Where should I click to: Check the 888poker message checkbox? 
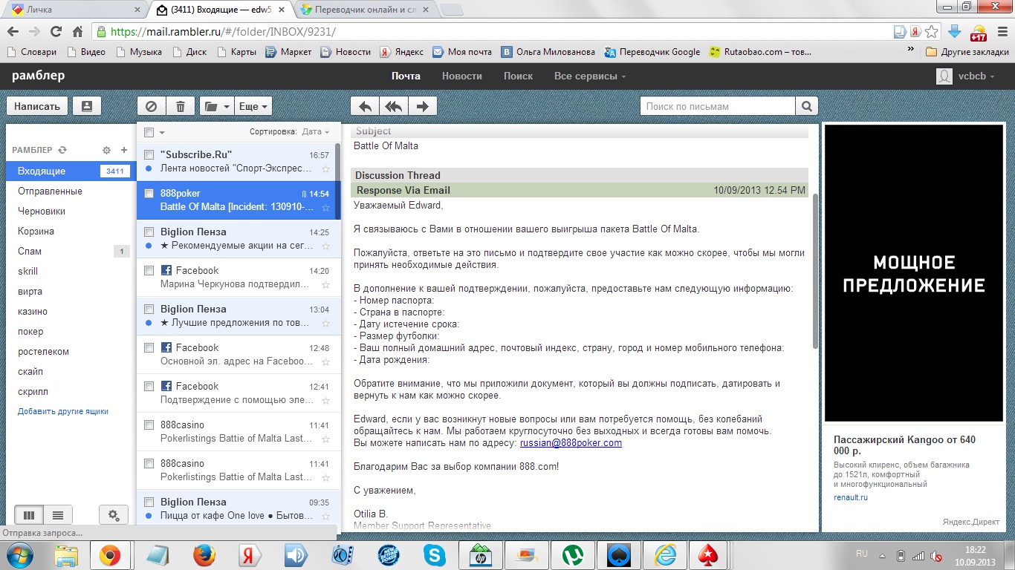tap(149, 193)
